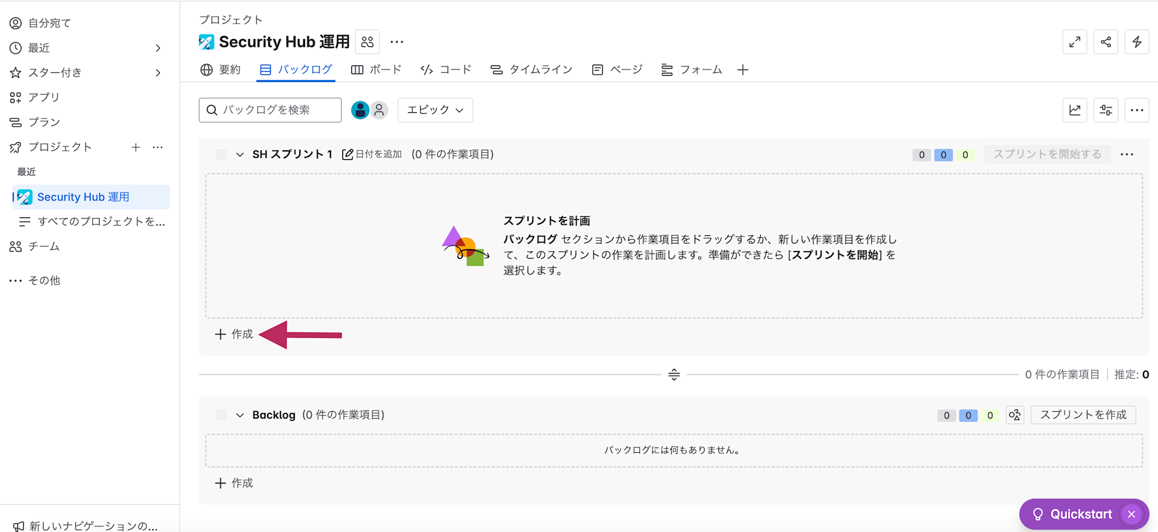Click 作成 under the Backlog section
1158x532 pixels.
[x=234, y=483]
